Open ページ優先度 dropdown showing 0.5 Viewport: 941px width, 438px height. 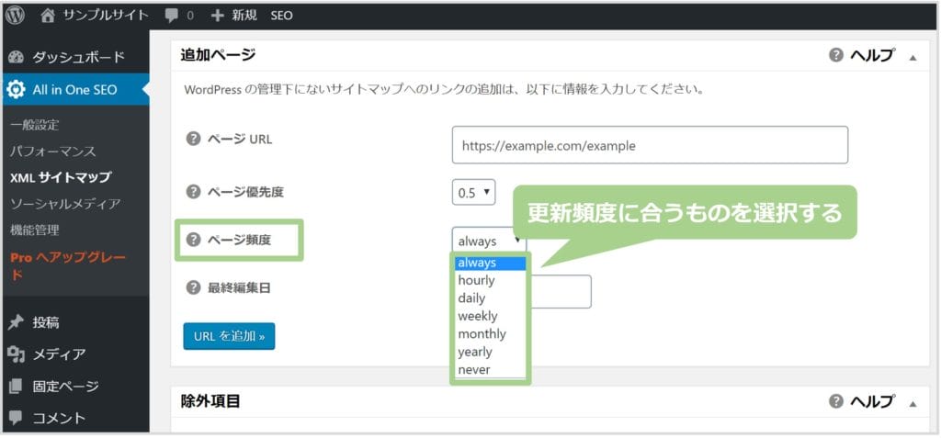[473, 192]
